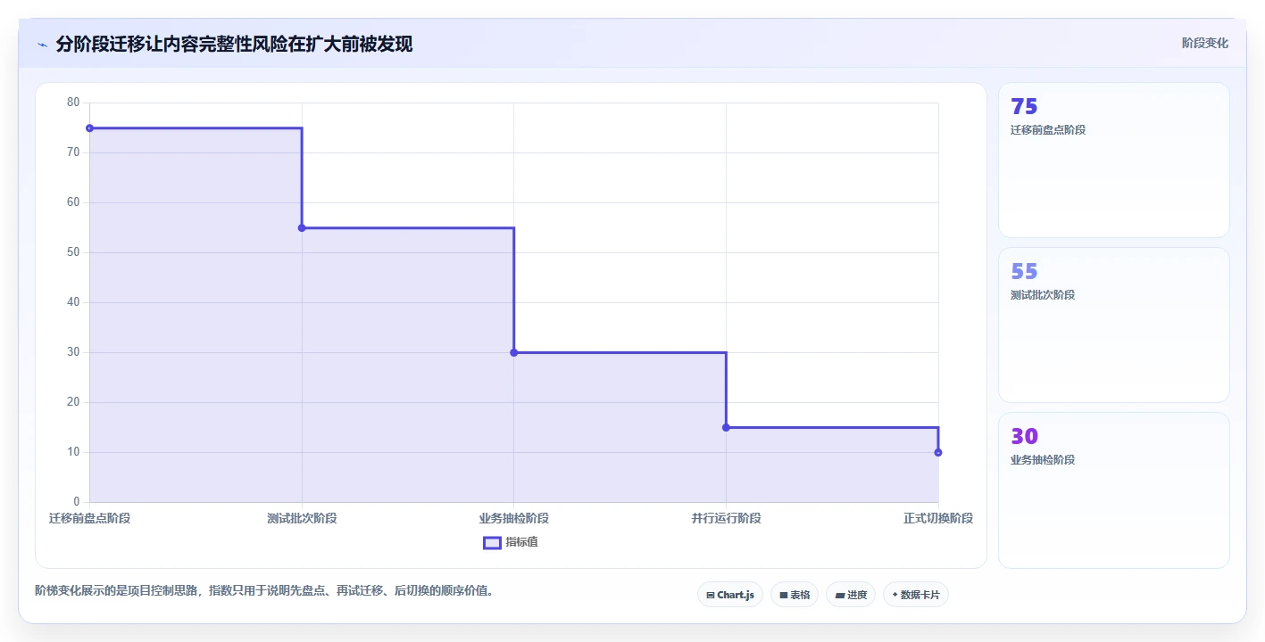Image resolution: width=1265 pixels, height=642 pixels.
Task: Click the chart data point at 55
Action: click(302, 228)
